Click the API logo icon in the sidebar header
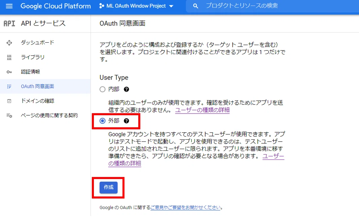The height and width of the screenshot is (221, 359). (x=9, y=23)
